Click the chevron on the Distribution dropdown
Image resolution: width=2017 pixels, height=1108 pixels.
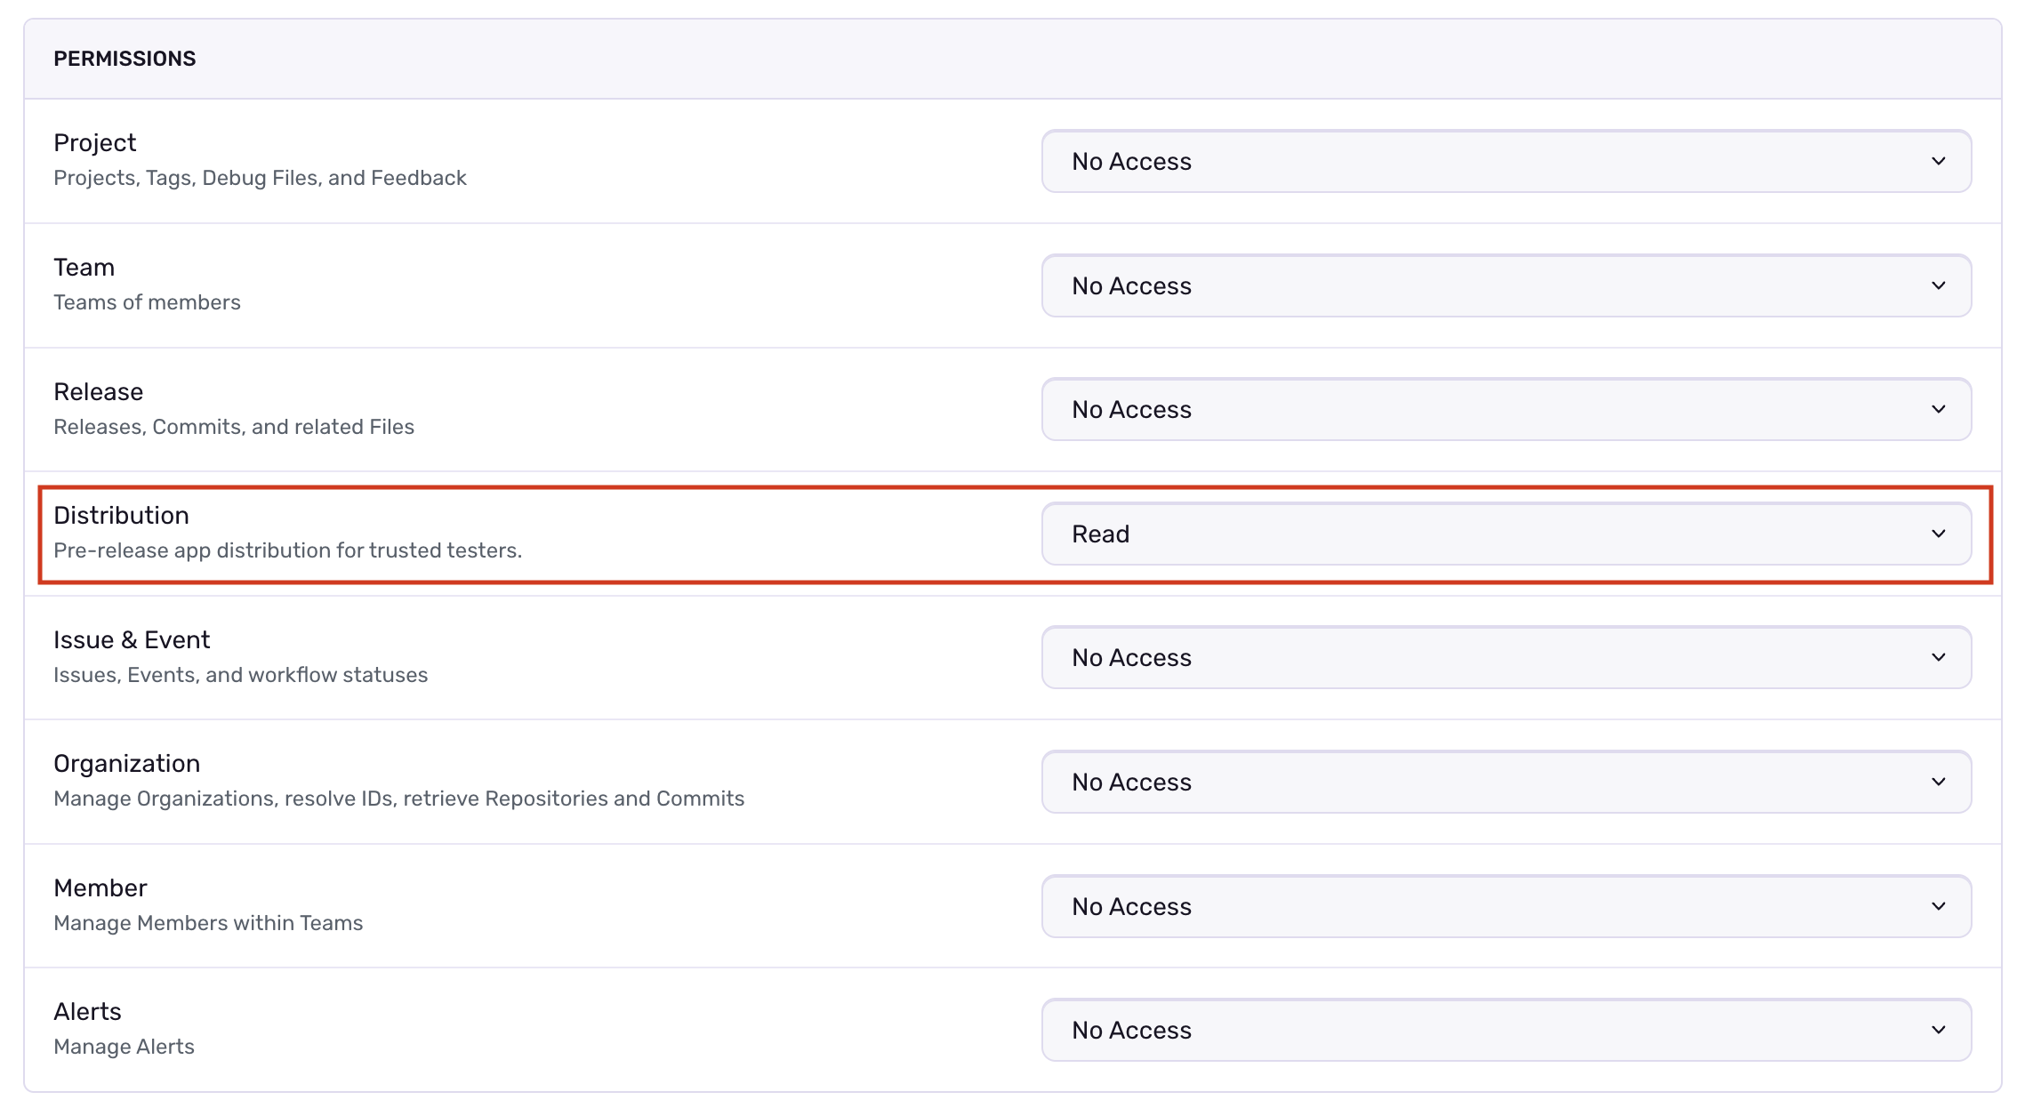pos(1939,534)
